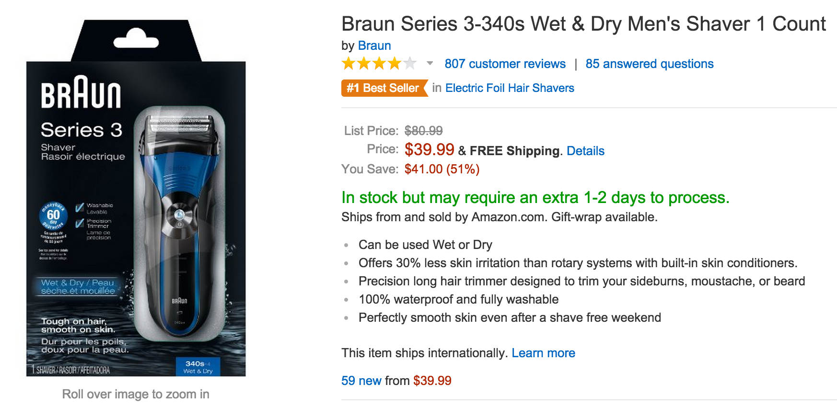View the 59 new offers

click(361, 381)
